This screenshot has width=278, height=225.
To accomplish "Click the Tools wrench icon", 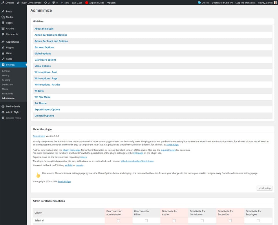I will tap(3, 59).
